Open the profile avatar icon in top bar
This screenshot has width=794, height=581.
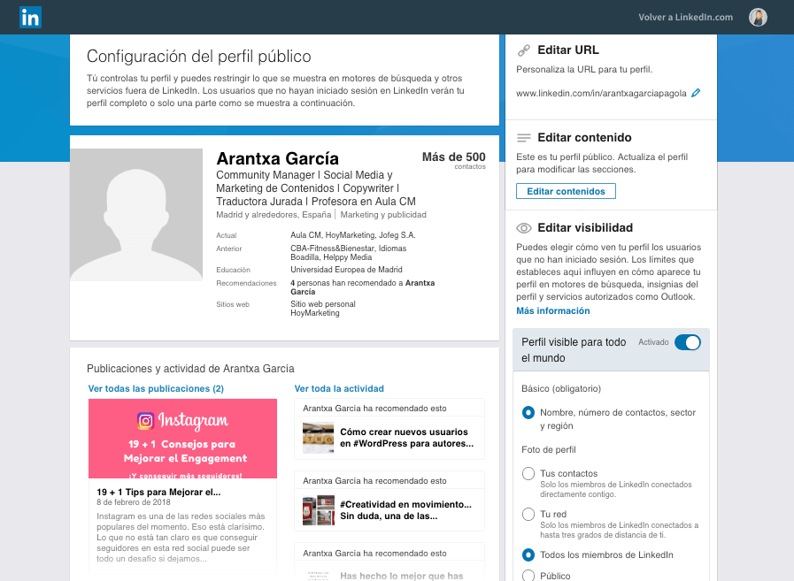[x=758, y=17]
